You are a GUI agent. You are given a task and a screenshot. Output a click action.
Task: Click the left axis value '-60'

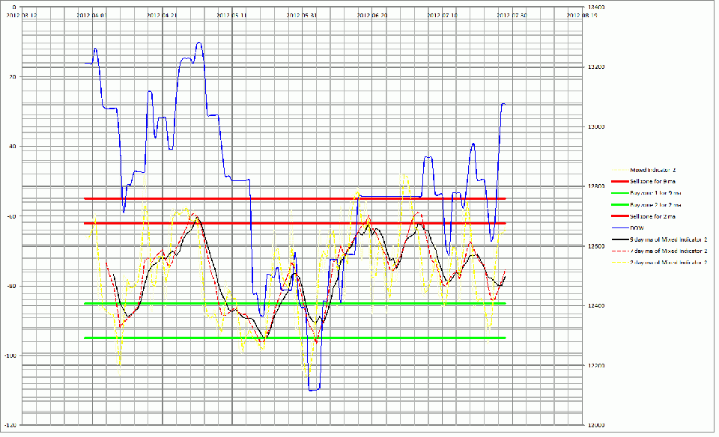tap(11, 216)
